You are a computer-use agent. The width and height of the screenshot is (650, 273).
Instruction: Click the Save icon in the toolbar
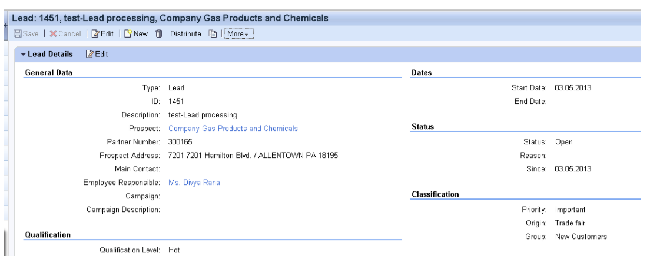pyautogui.click(x=18, y=34)
